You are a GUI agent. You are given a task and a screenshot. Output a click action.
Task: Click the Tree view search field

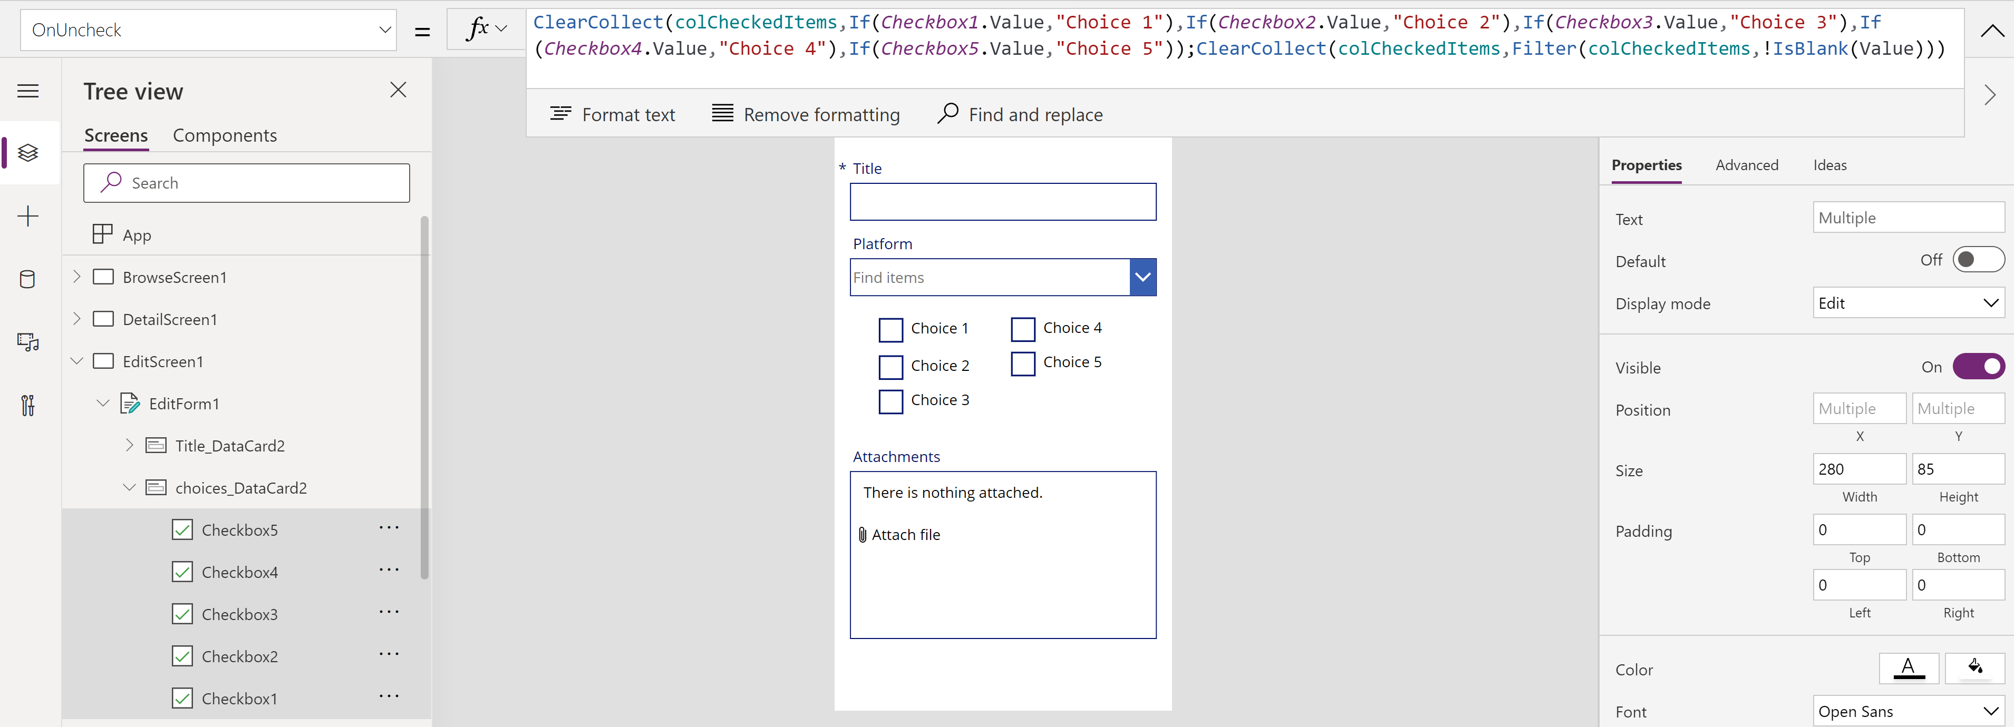246,183
